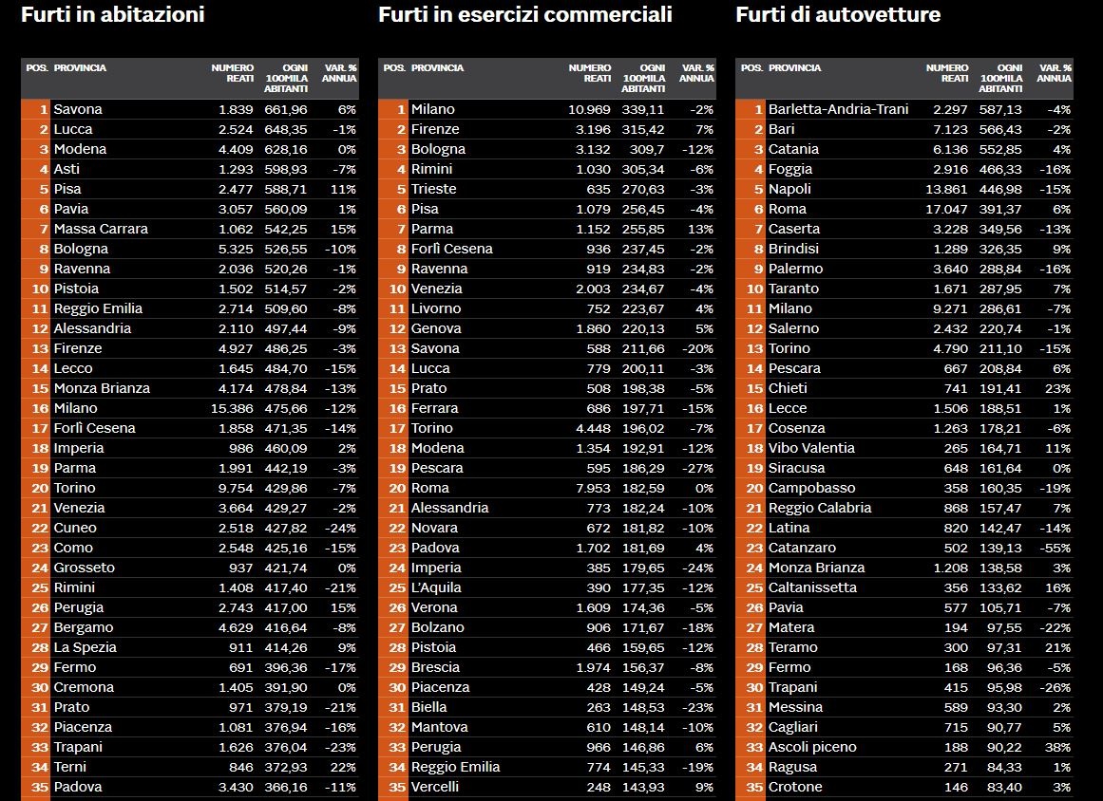Click NUMERO REATI column header in first table
The image size is (1103, 801).
click(233, 73)
